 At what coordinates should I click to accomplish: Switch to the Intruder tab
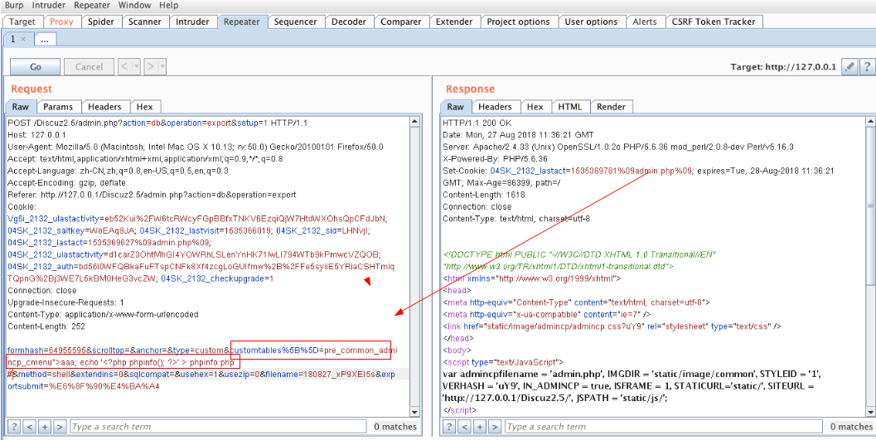pyautogui.click(x=193, y=22)
